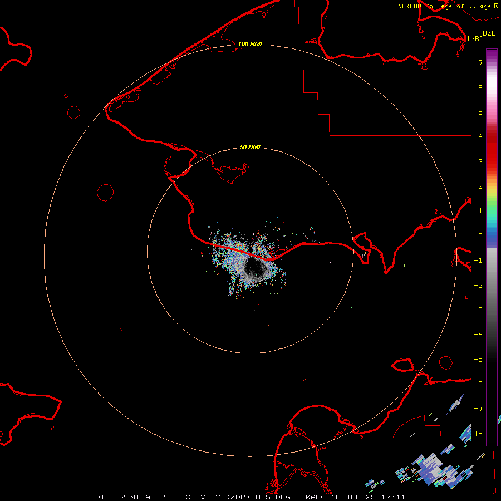Click the -5 dB value on the scale

pos(478,360)
